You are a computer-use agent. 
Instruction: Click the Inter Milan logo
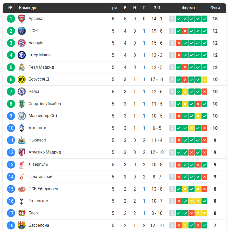pyautogui.click(x=22, y=55)
